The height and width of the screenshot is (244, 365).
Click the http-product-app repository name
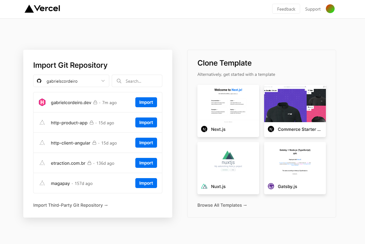click(x=69, y=123)
